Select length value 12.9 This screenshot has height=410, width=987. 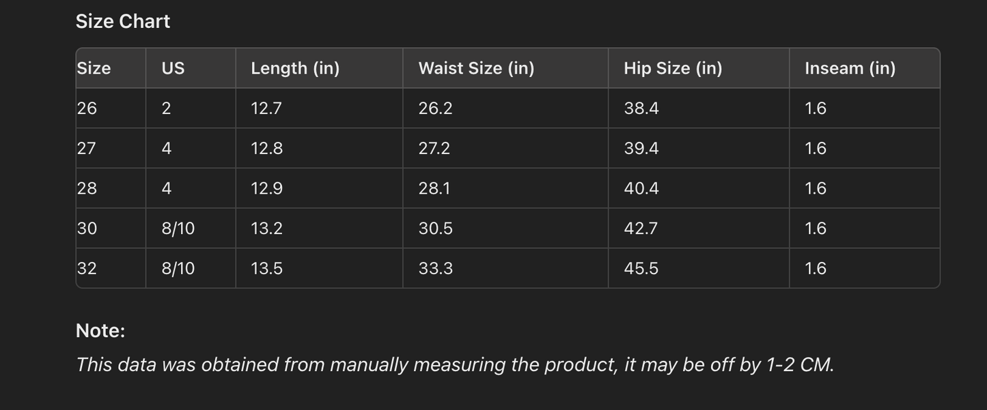click(x=266, y=188)
